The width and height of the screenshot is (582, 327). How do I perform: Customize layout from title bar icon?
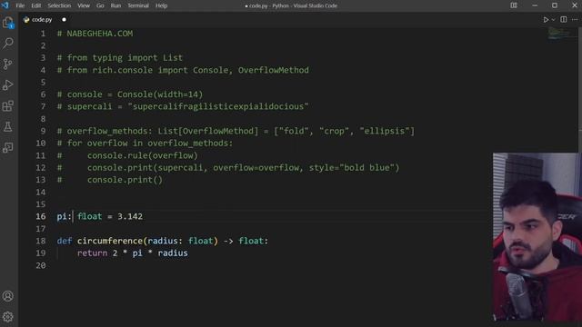[514, 5]
